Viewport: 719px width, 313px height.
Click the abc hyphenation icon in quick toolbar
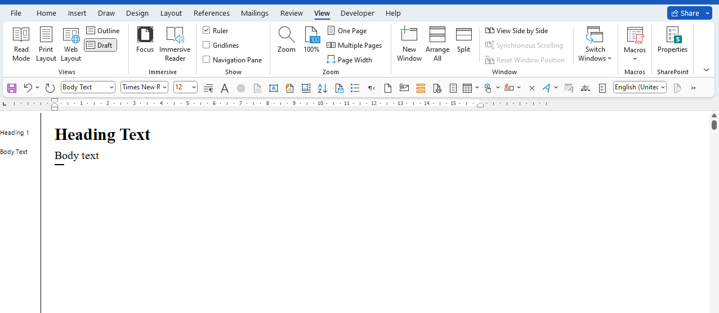coord(586,88)
